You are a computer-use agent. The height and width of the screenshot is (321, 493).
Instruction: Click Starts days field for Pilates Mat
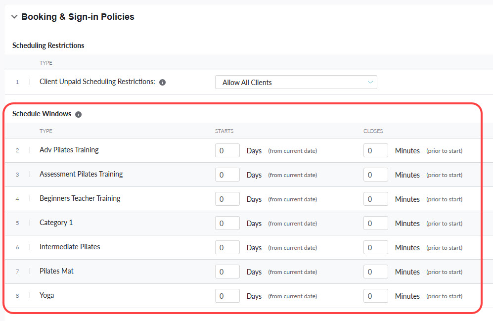point(227,272)
